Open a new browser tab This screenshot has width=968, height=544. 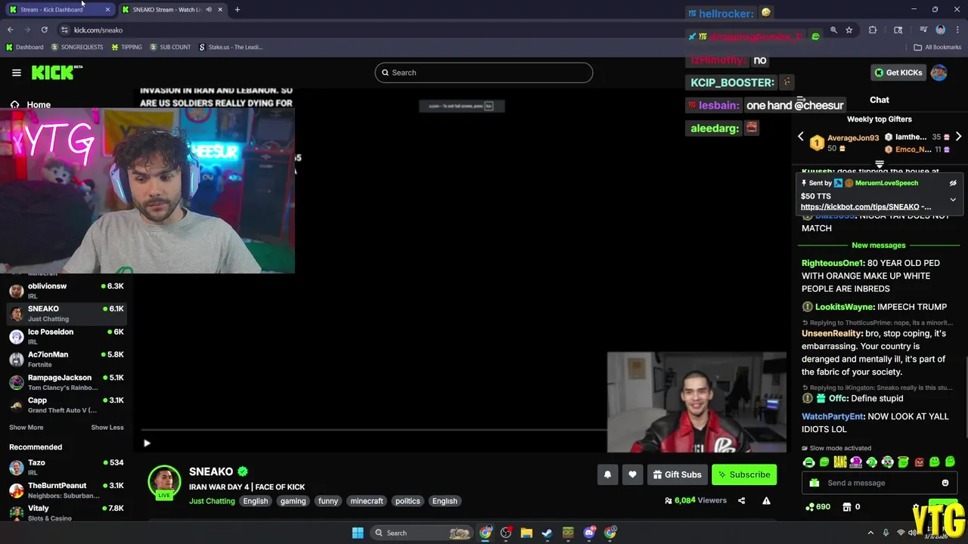[237, 10]
